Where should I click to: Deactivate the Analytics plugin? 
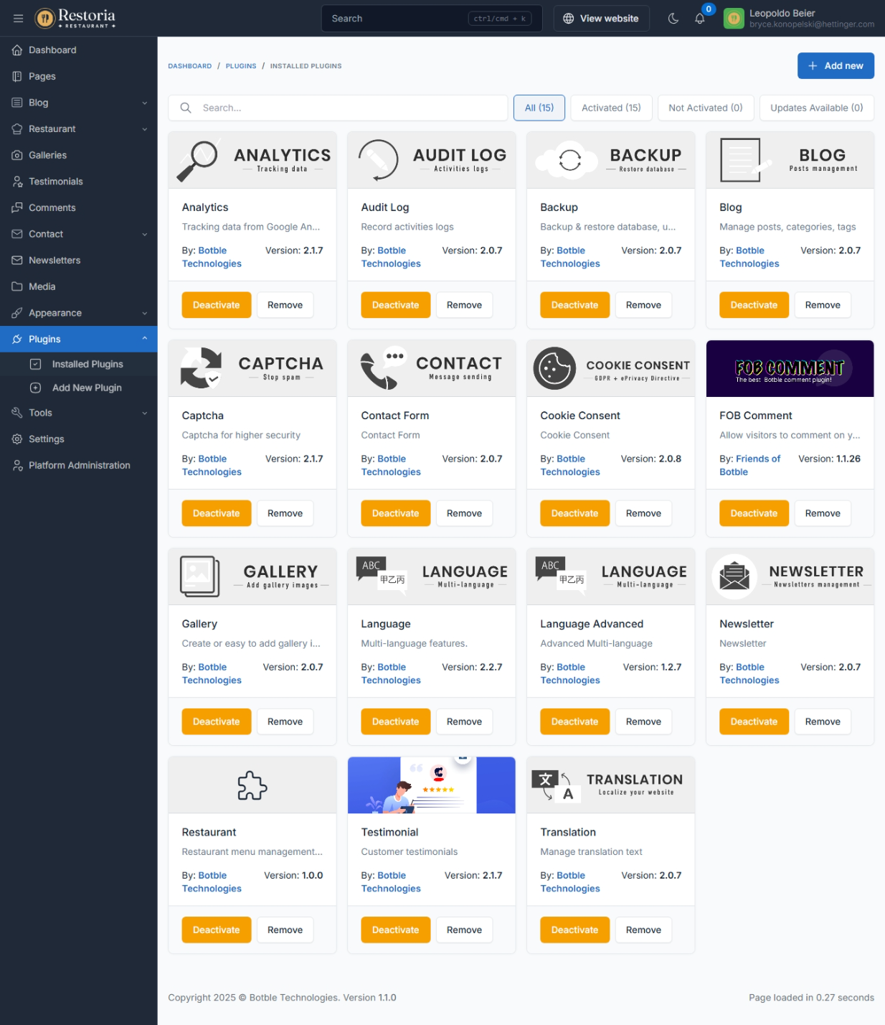216,305
